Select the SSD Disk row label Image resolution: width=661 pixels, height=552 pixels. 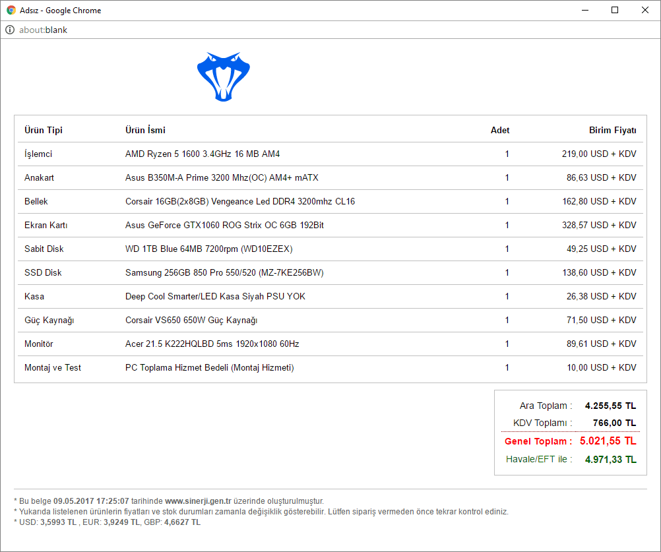[43, 272]
